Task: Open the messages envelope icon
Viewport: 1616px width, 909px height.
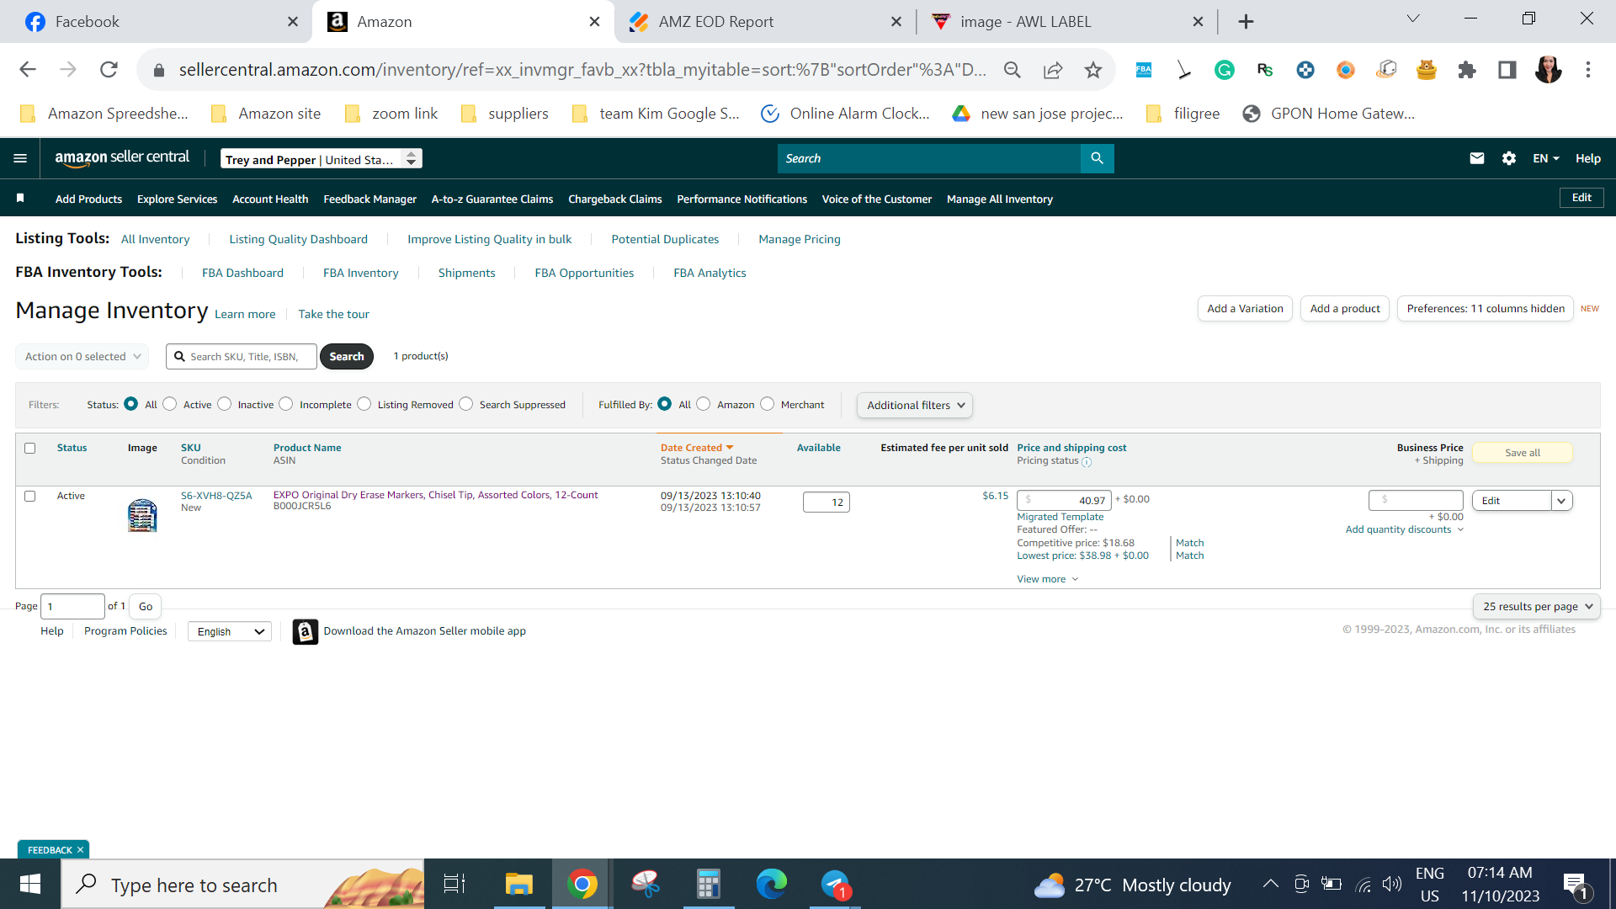Action: coord(1476,158)
